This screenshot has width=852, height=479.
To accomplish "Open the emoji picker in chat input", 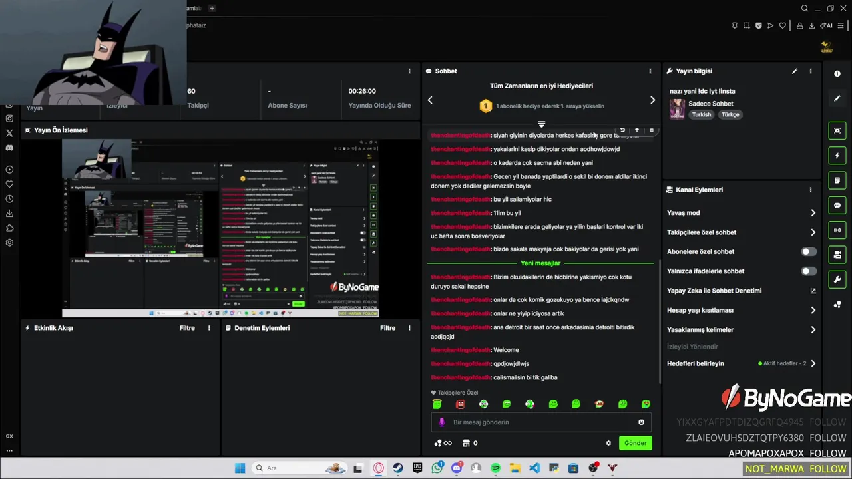I will tap(642, 422).
